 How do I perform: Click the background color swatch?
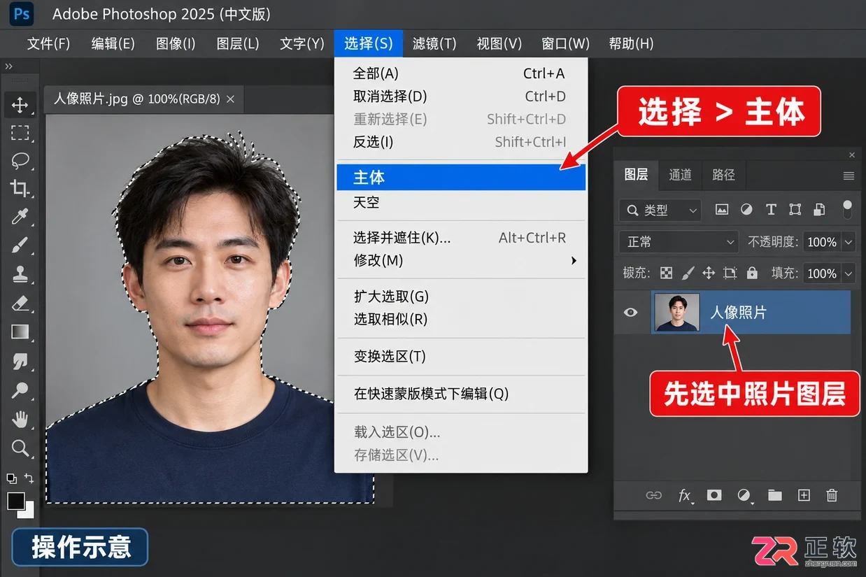point(28,513)
